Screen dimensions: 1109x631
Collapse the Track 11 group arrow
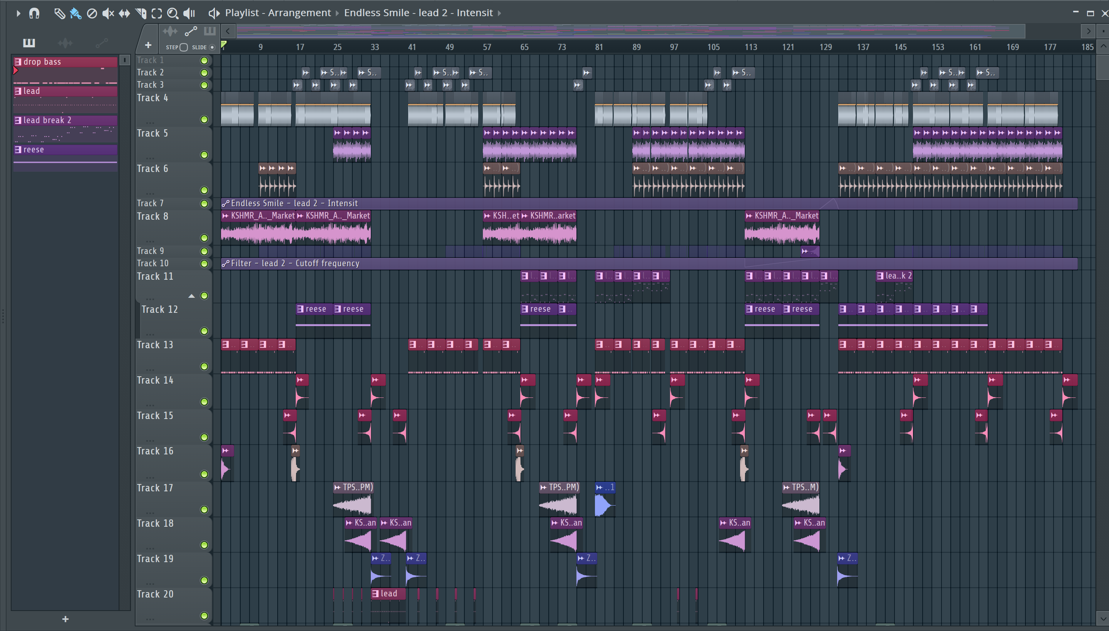tap(191, 296)
